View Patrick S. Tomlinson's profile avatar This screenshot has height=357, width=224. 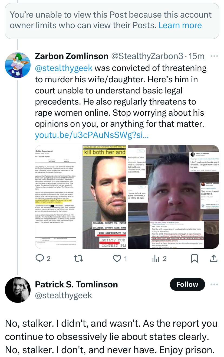(x=18, y=290)
